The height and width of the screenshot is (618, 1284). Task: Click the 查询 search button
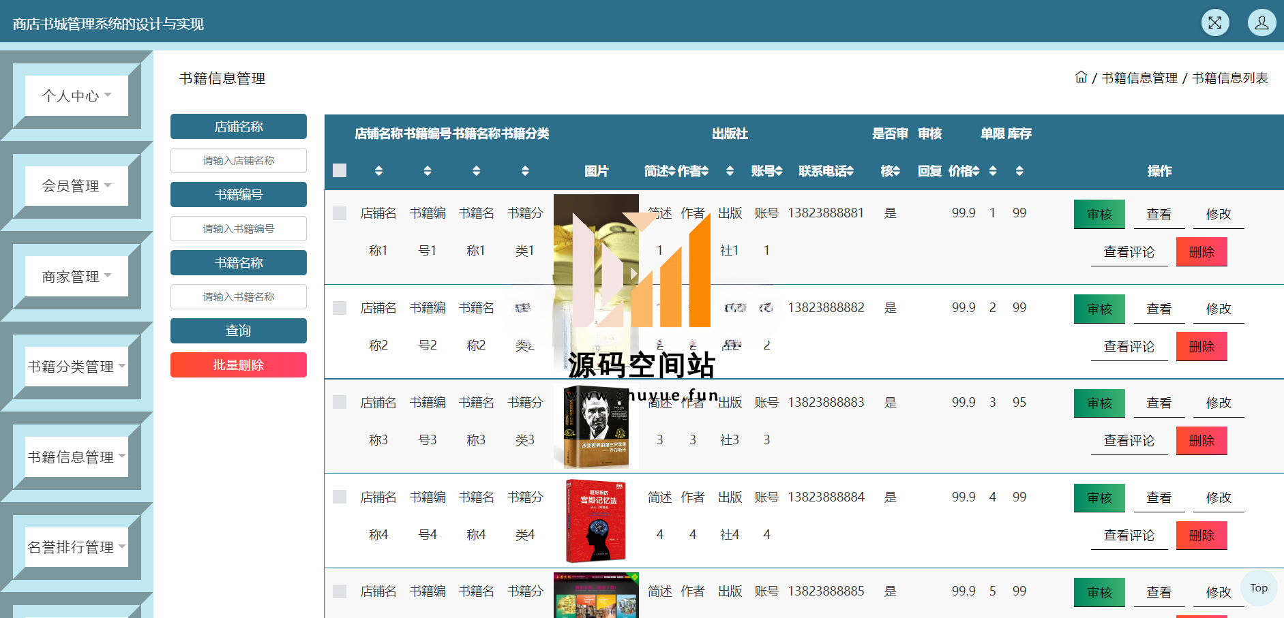click(239, 330)
